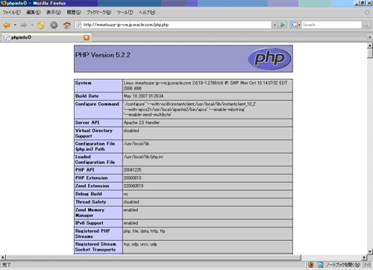Open the 履歴 (History) menu

click(74, 12)
